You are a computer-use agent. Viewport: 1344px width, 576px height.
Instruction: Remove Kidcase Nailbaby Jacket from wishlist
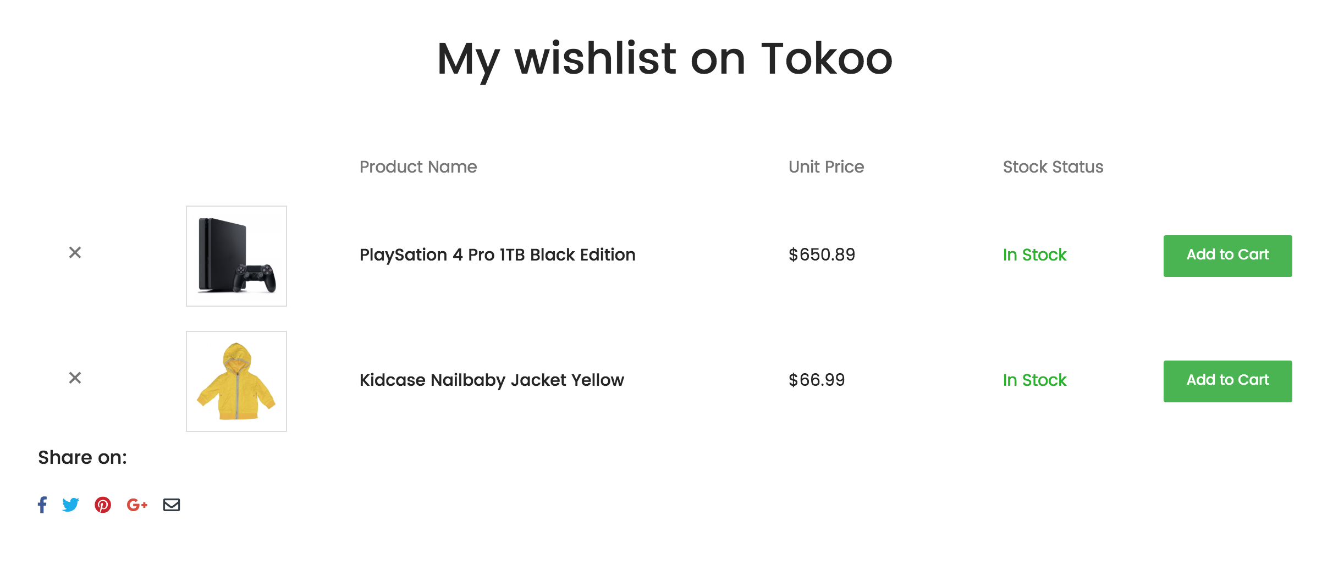tap(75, 378)
